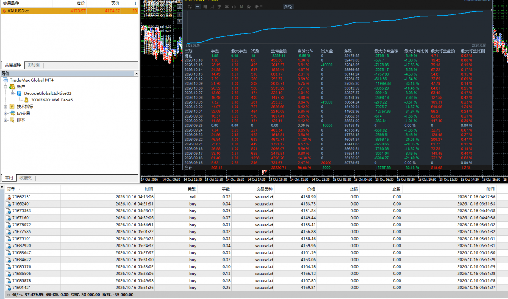
Task: Click the order icon for 71691421
Action: [x=8, y=288]
